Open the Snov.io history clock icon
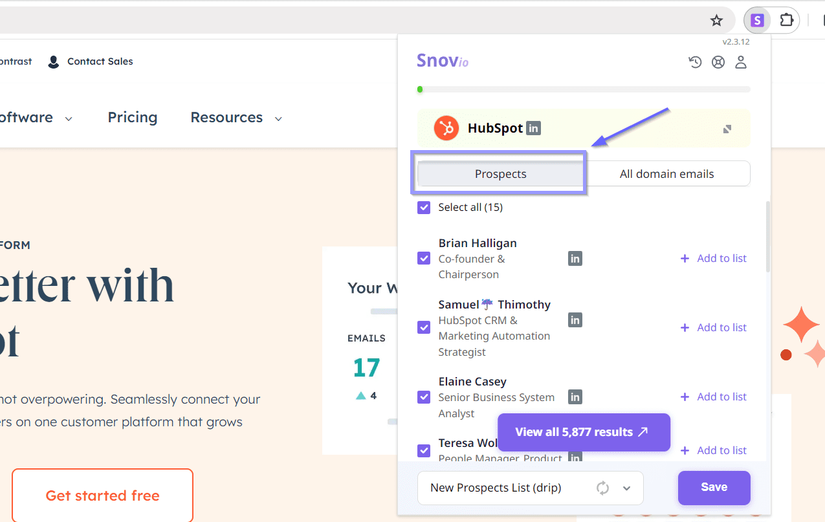The height and width of the screenshot is (522, 825). pyautogui.click(x=695, y=62)
